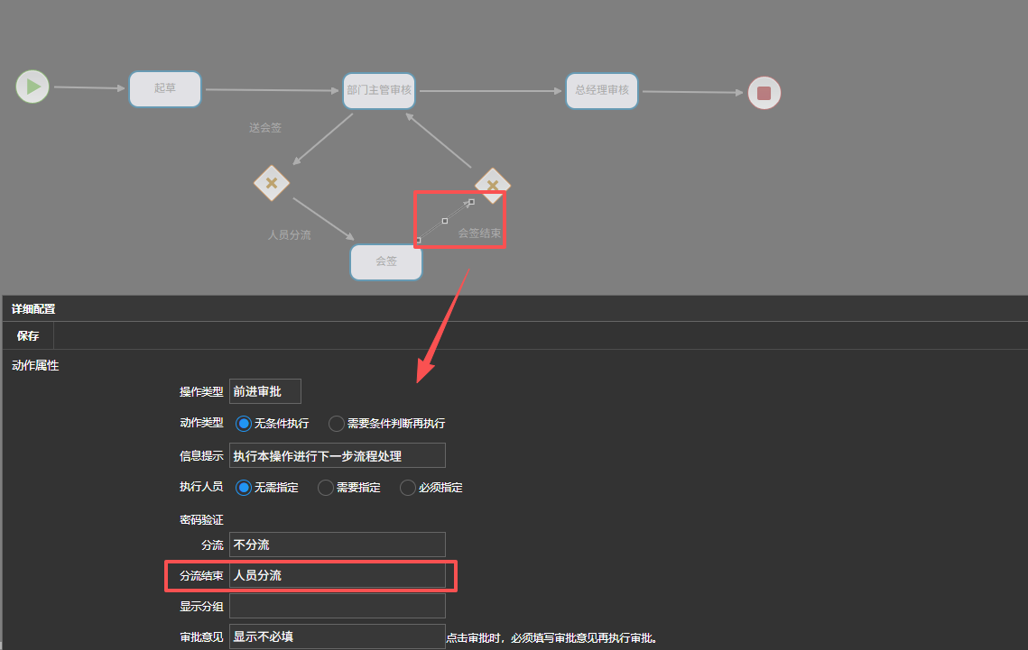This screenshot has height=650, width=1028.
Task: Select the 会签 task node
Action: coord(386,262)
